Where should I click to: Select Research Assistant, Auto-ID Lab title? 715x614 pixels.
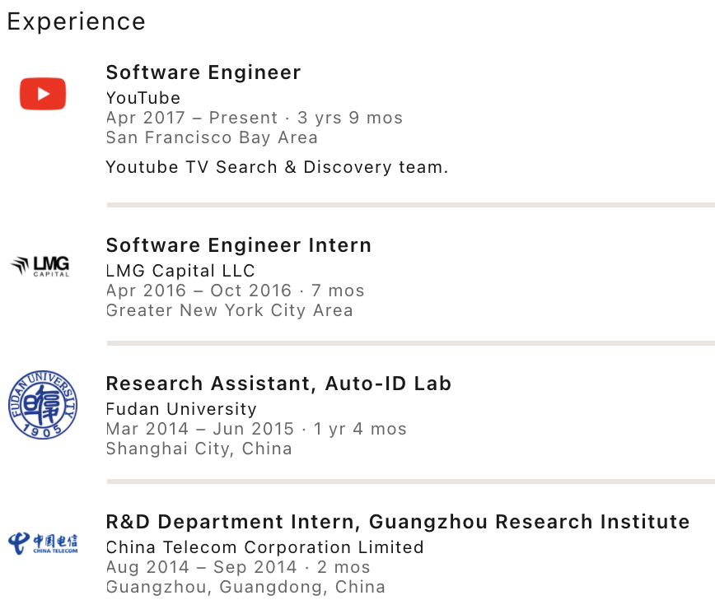click(x=278, y=384)
